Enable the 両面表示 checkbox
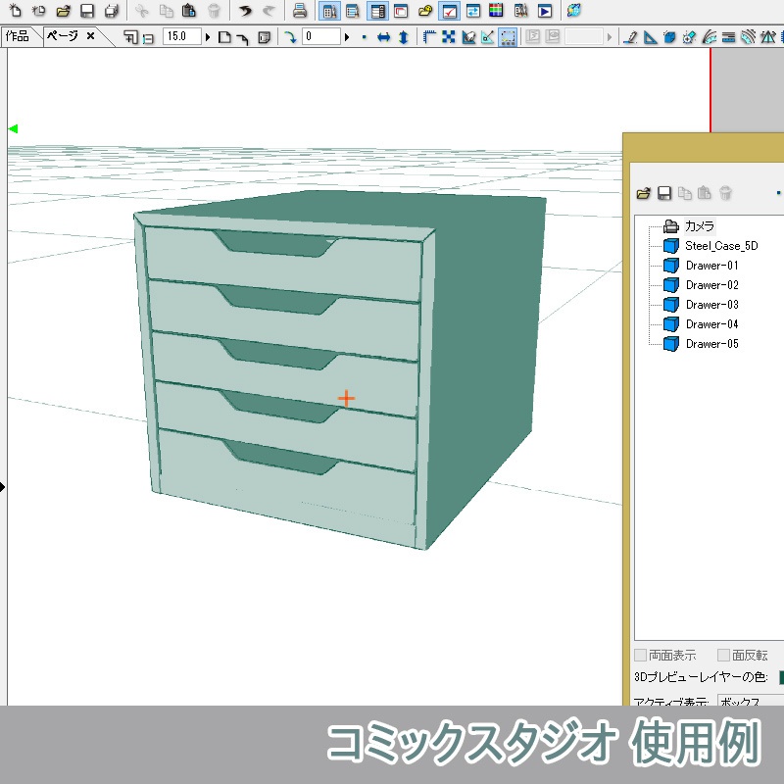The image size is (784, 784). pos(640,655)
